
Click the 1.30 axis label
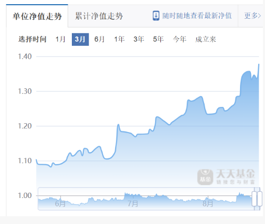coord(25,91)
